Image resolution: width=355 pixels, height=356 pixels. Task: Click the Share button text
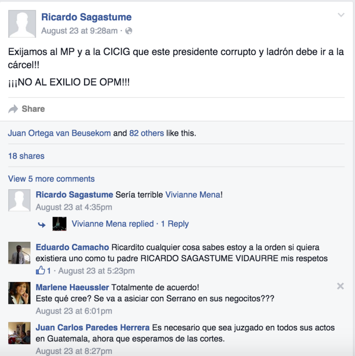pos(33,109)
